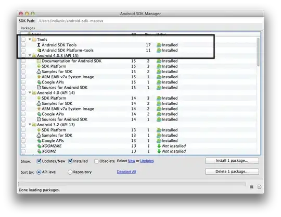The height and width of the screenshot is (217, 281).
Task: Click the green Not installed arrow for XOOM2
Action: point(159,151)
